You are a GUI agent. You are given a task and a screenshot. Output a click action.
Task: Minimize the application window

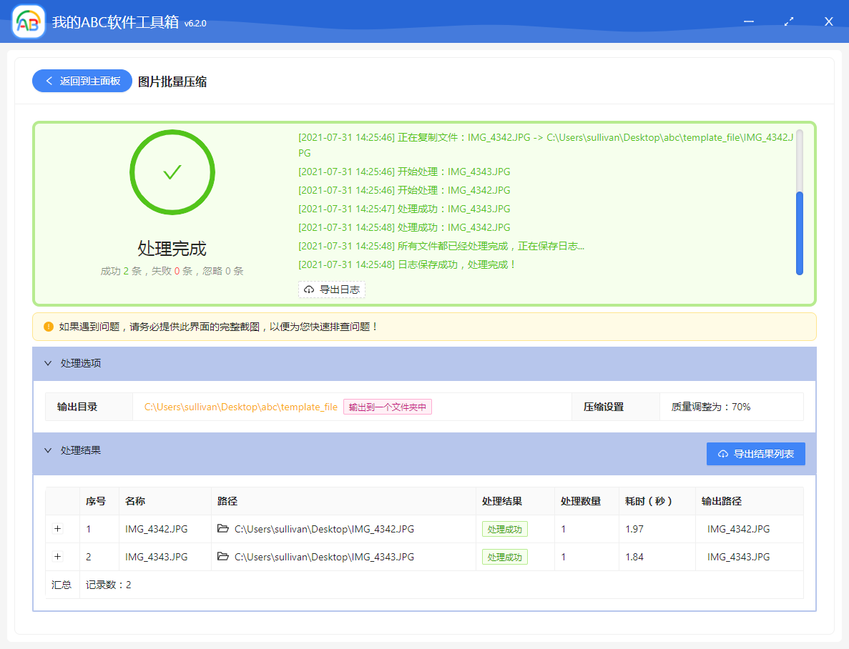click(x=749, y=21)
